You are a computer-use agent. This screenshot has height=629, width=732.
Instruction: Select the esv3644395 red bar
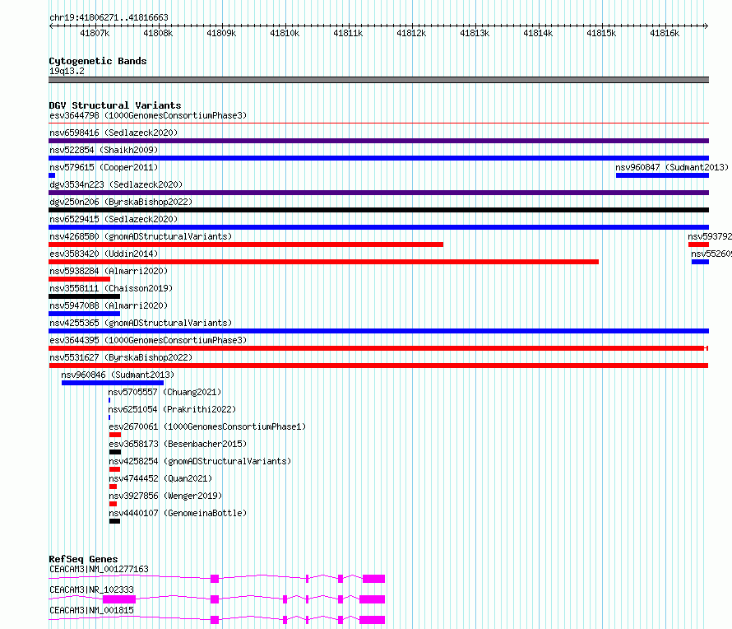click(378, 348)
